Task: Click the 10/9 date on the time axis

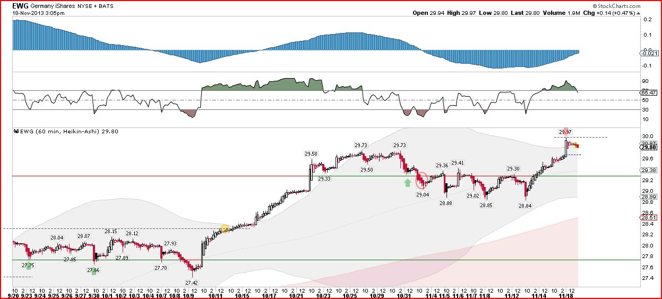Action: tap(190, 295)
